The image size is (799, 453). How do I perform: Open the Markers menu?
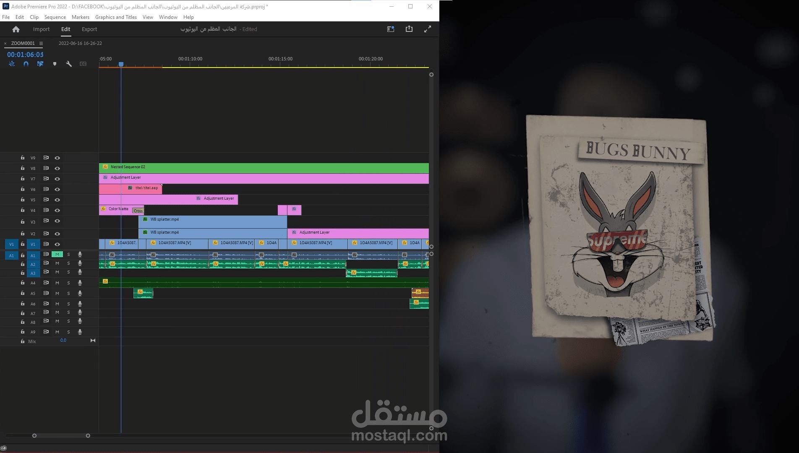(x=81, y=17)
